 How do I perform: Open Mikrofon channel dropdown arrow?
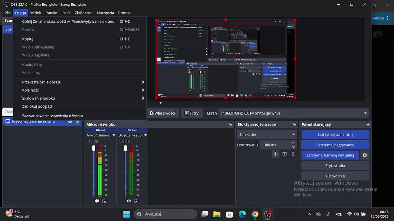pos(114,135)
